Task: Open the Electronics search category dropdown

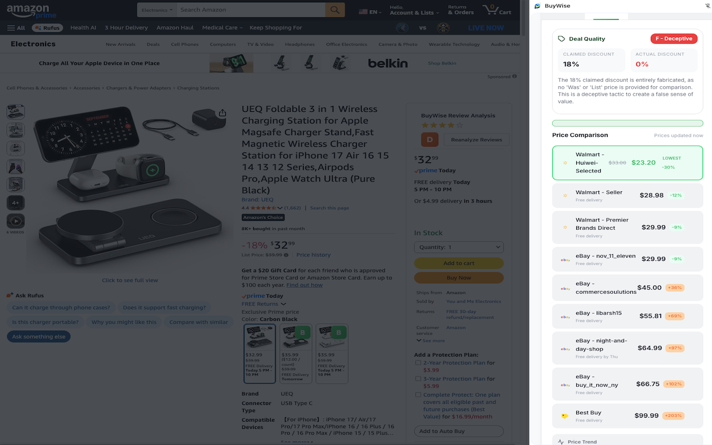Action: (157, 10)
